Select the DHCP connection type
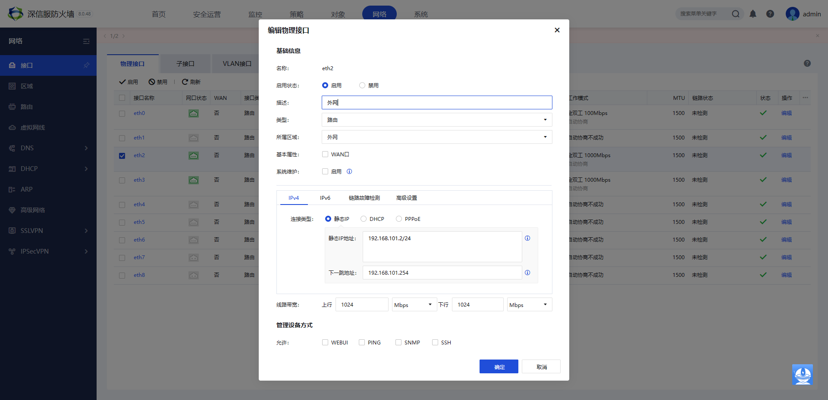The image size is (828, 400). coord(364,219)
